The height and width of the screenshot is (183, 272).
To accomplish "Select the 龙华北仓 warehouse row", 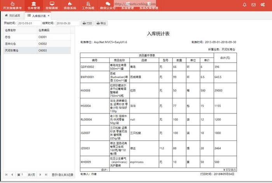I will [37, 44].
